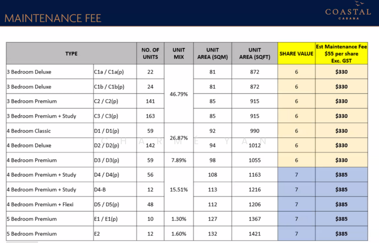Click the UNIT MIX column header
Viewport: 379px width, 243px height.
pos(179,53)
